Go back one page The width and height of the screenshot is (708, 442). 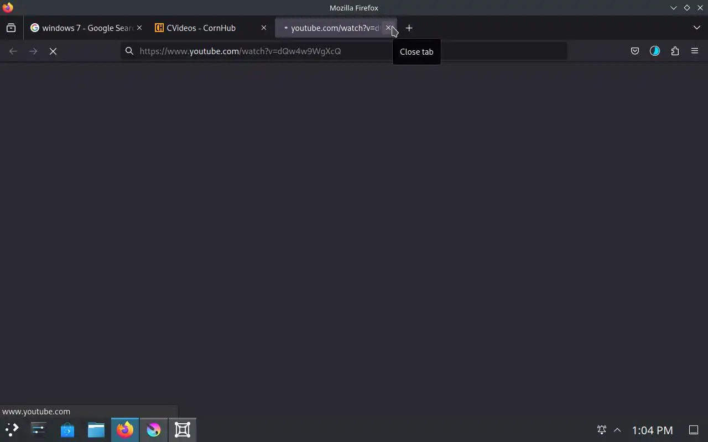13,51
